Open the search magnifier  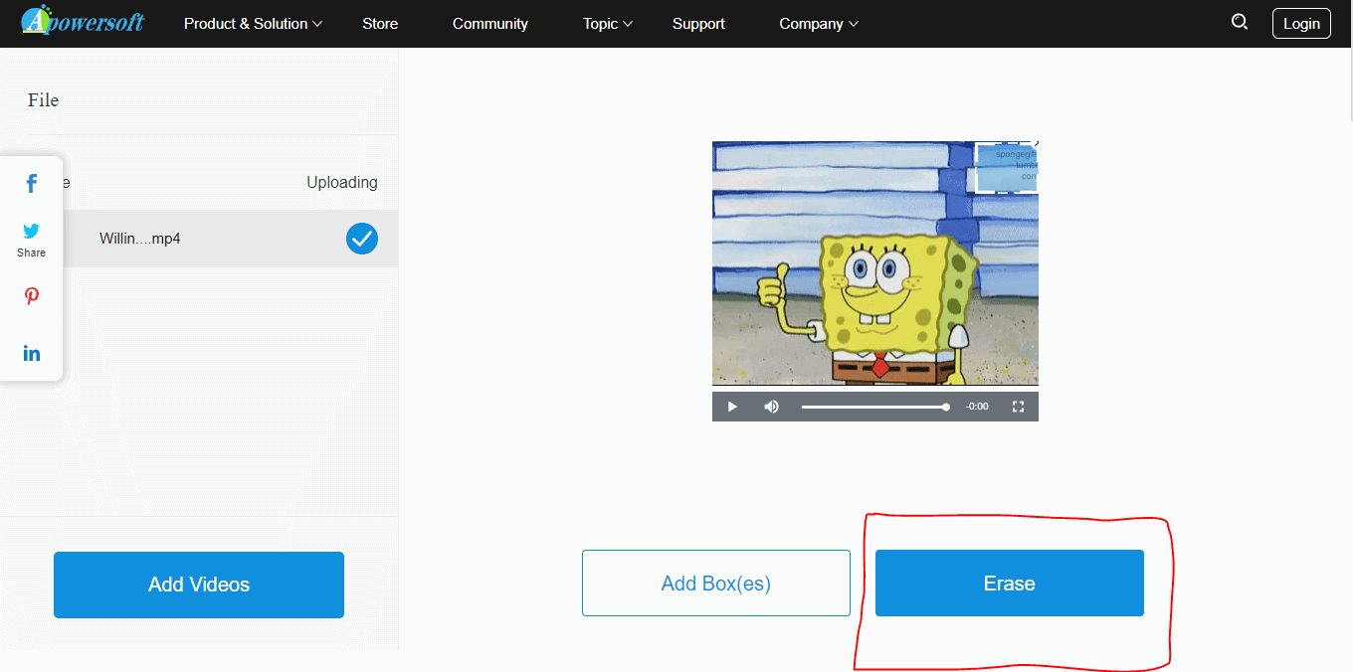pos(1239,22)
